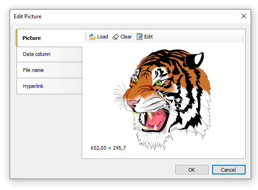Dismiss the dialog with Cancel
The width and height of the screenshot is (258, 190).
coord(229,170)
